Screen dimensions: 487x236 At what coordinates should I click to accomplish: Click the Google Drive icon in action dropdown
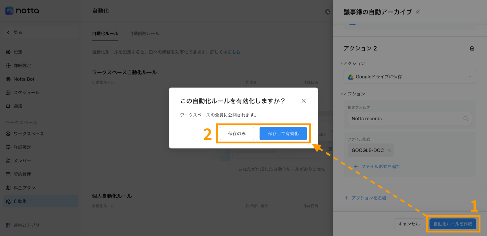[x=351, y=77]
